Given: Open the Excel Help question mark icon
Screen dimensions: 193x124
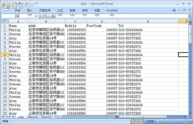Looking at the screenshot, I should point(174,10).
